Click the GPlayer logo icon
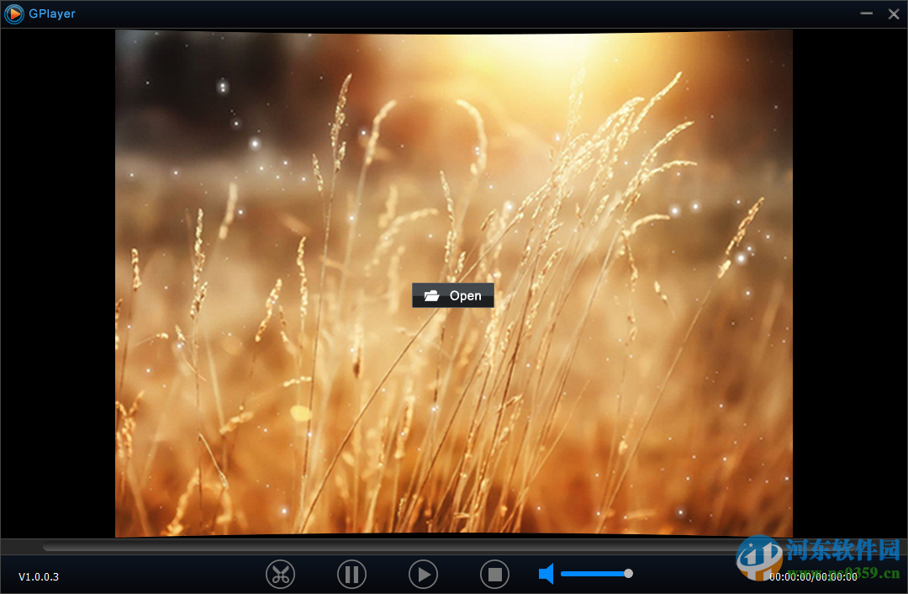This screenshot has height=594, width=908. 13,13
